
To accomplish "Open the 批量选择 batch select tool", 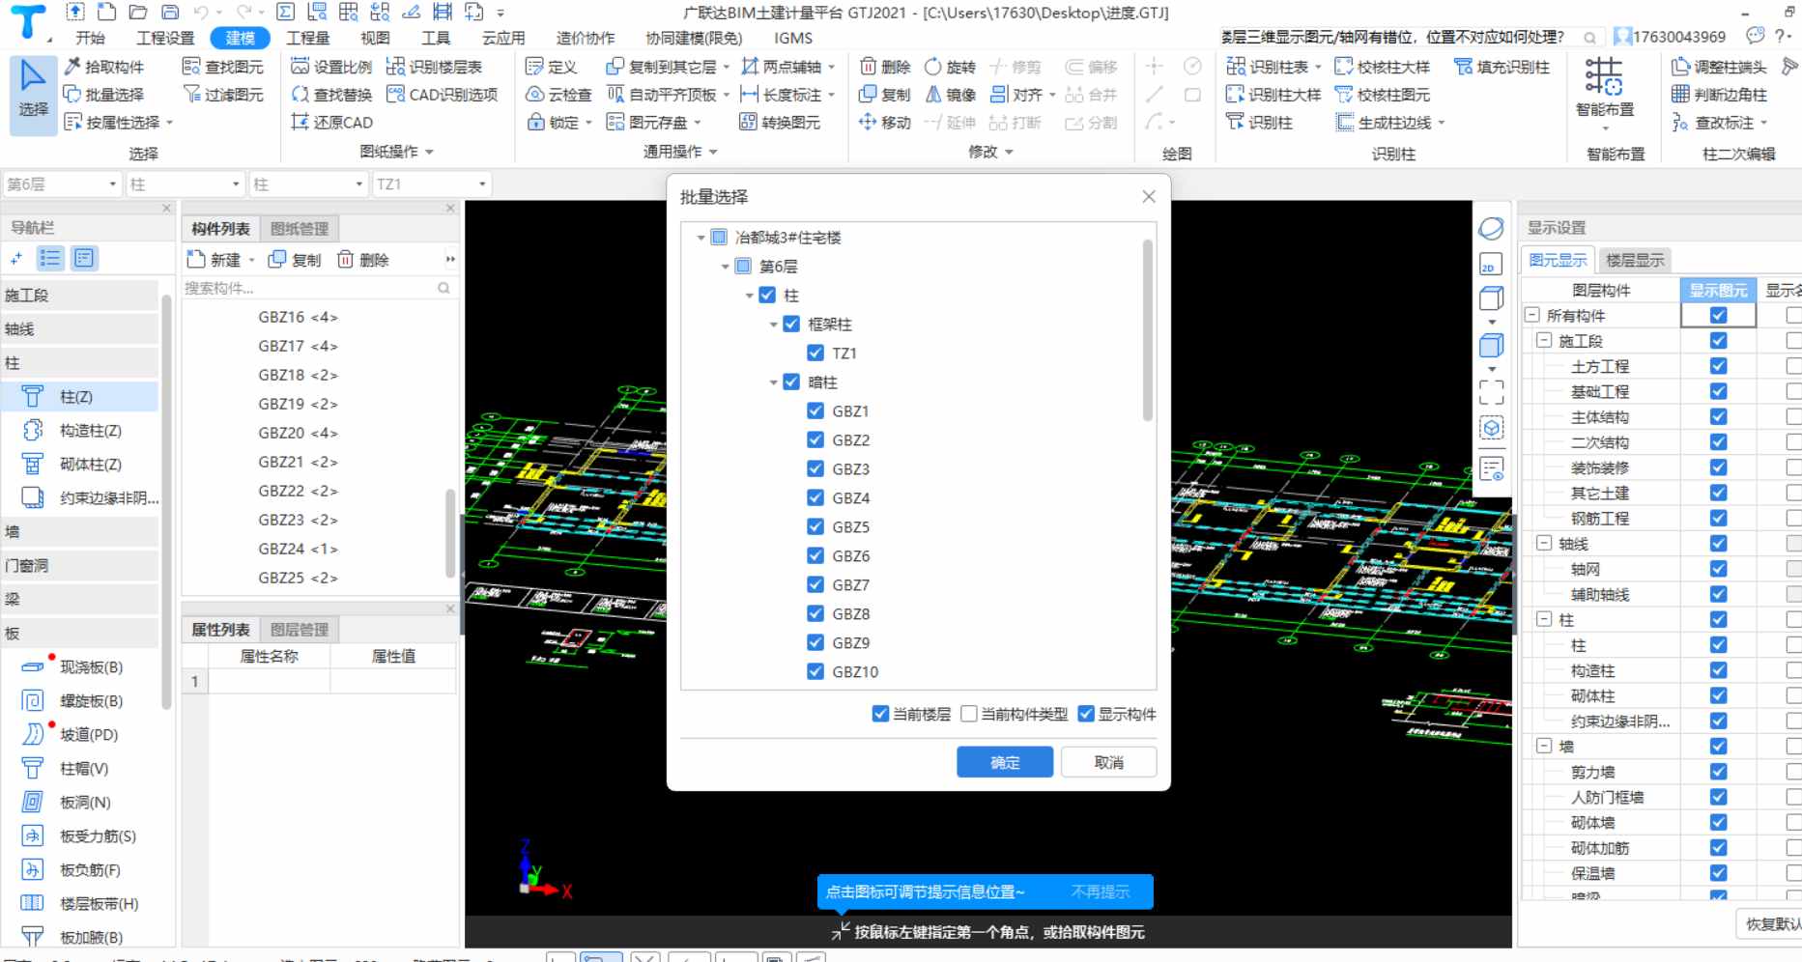I will point(103,95).
